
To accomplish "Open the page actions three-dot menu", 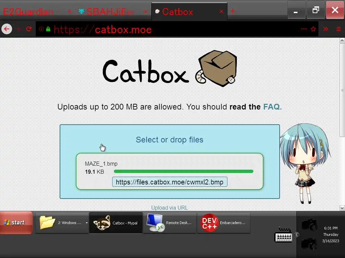I will 304,29.
